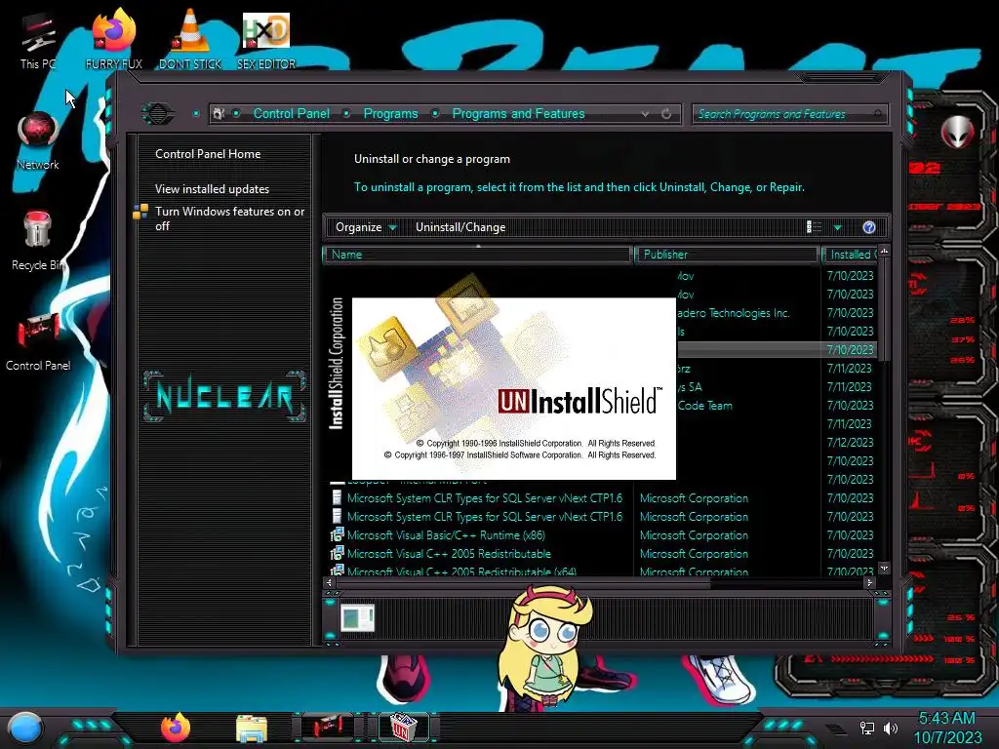The width and height of the screenshot is (999, 749).
Task: Open dropdown dot before Programs breadcrumb
Action: tap(346, 113)
